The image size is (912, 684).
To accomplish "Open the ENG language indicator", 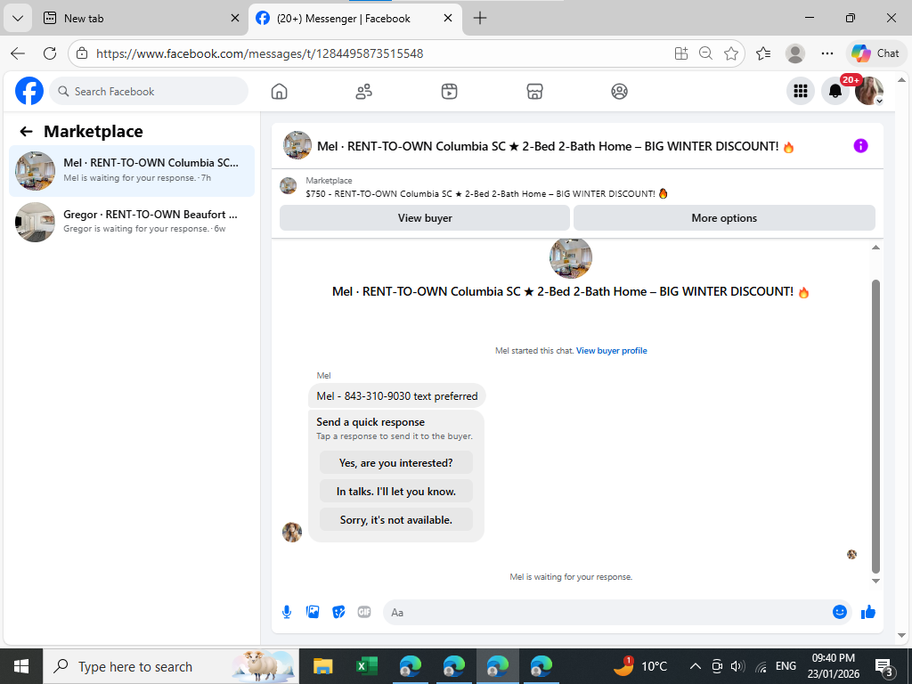I will point(786,666).
